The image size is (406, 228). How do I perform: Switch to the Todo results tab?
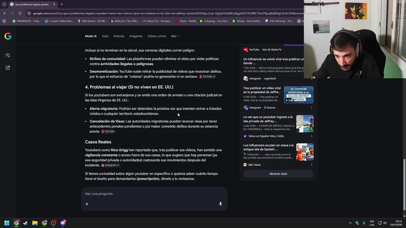click(105, 36)
